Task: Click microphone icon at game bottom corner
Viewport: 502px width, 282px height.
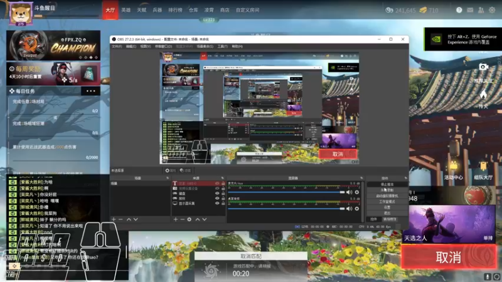Action: coord(488,276)
